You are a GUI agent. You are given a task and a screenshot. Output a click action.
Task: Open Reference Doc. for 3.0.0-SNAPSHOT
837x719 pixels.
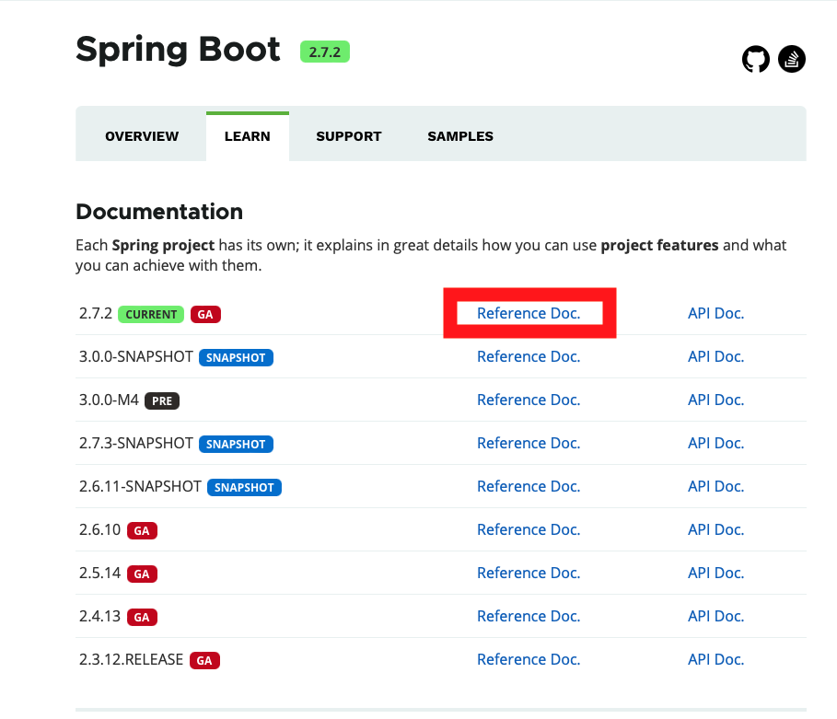pos(529,356)
